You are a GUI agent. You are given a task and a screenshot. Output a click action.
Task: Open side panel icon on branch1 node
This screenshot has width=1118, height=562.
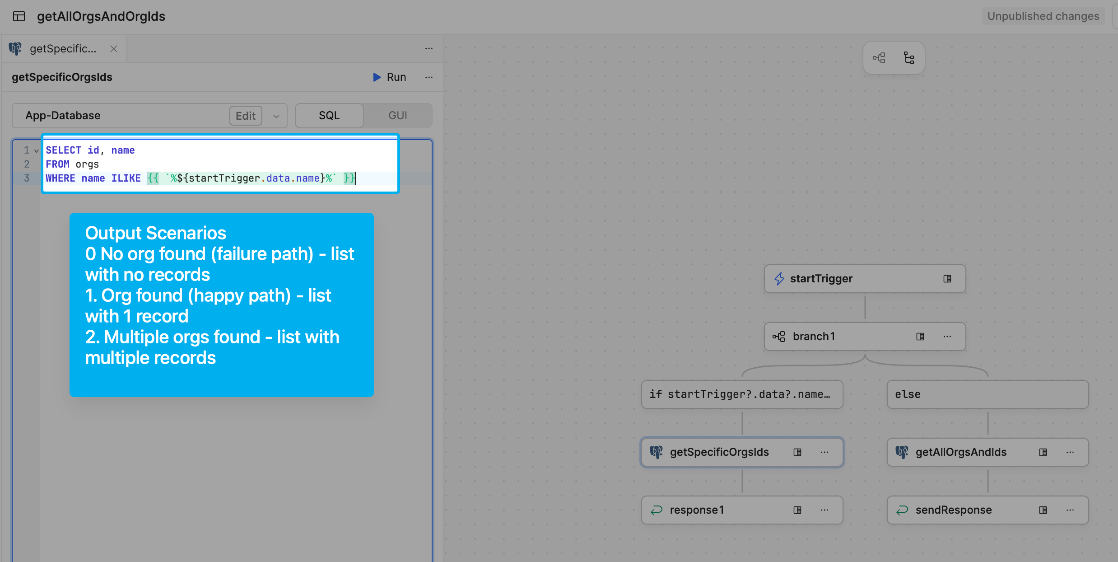[x=920, y=337]
